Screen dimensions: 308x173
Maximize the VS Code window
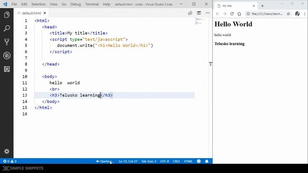coord(194,4)
